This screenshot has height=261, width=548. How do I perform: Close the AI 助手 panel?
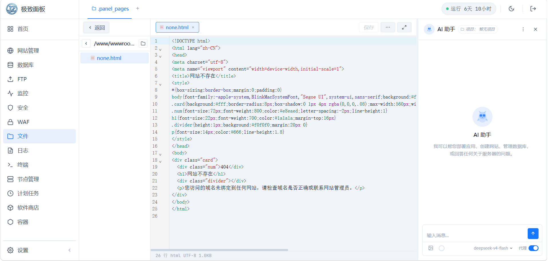pyautogui.click(x=535, y=29)
